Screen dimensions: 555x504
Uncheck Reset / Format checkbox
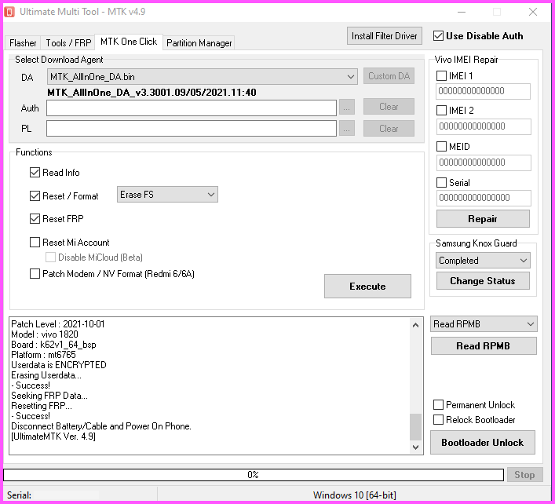[35, 195]
